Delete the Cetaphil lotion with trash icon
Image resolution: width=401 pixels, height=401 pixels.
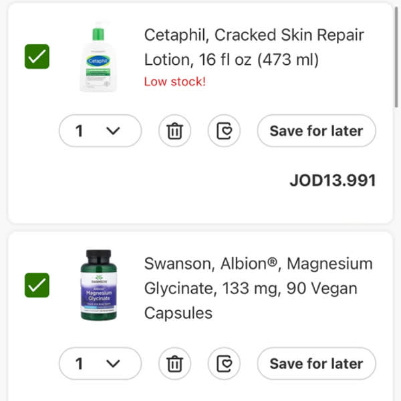pos(174,131)
